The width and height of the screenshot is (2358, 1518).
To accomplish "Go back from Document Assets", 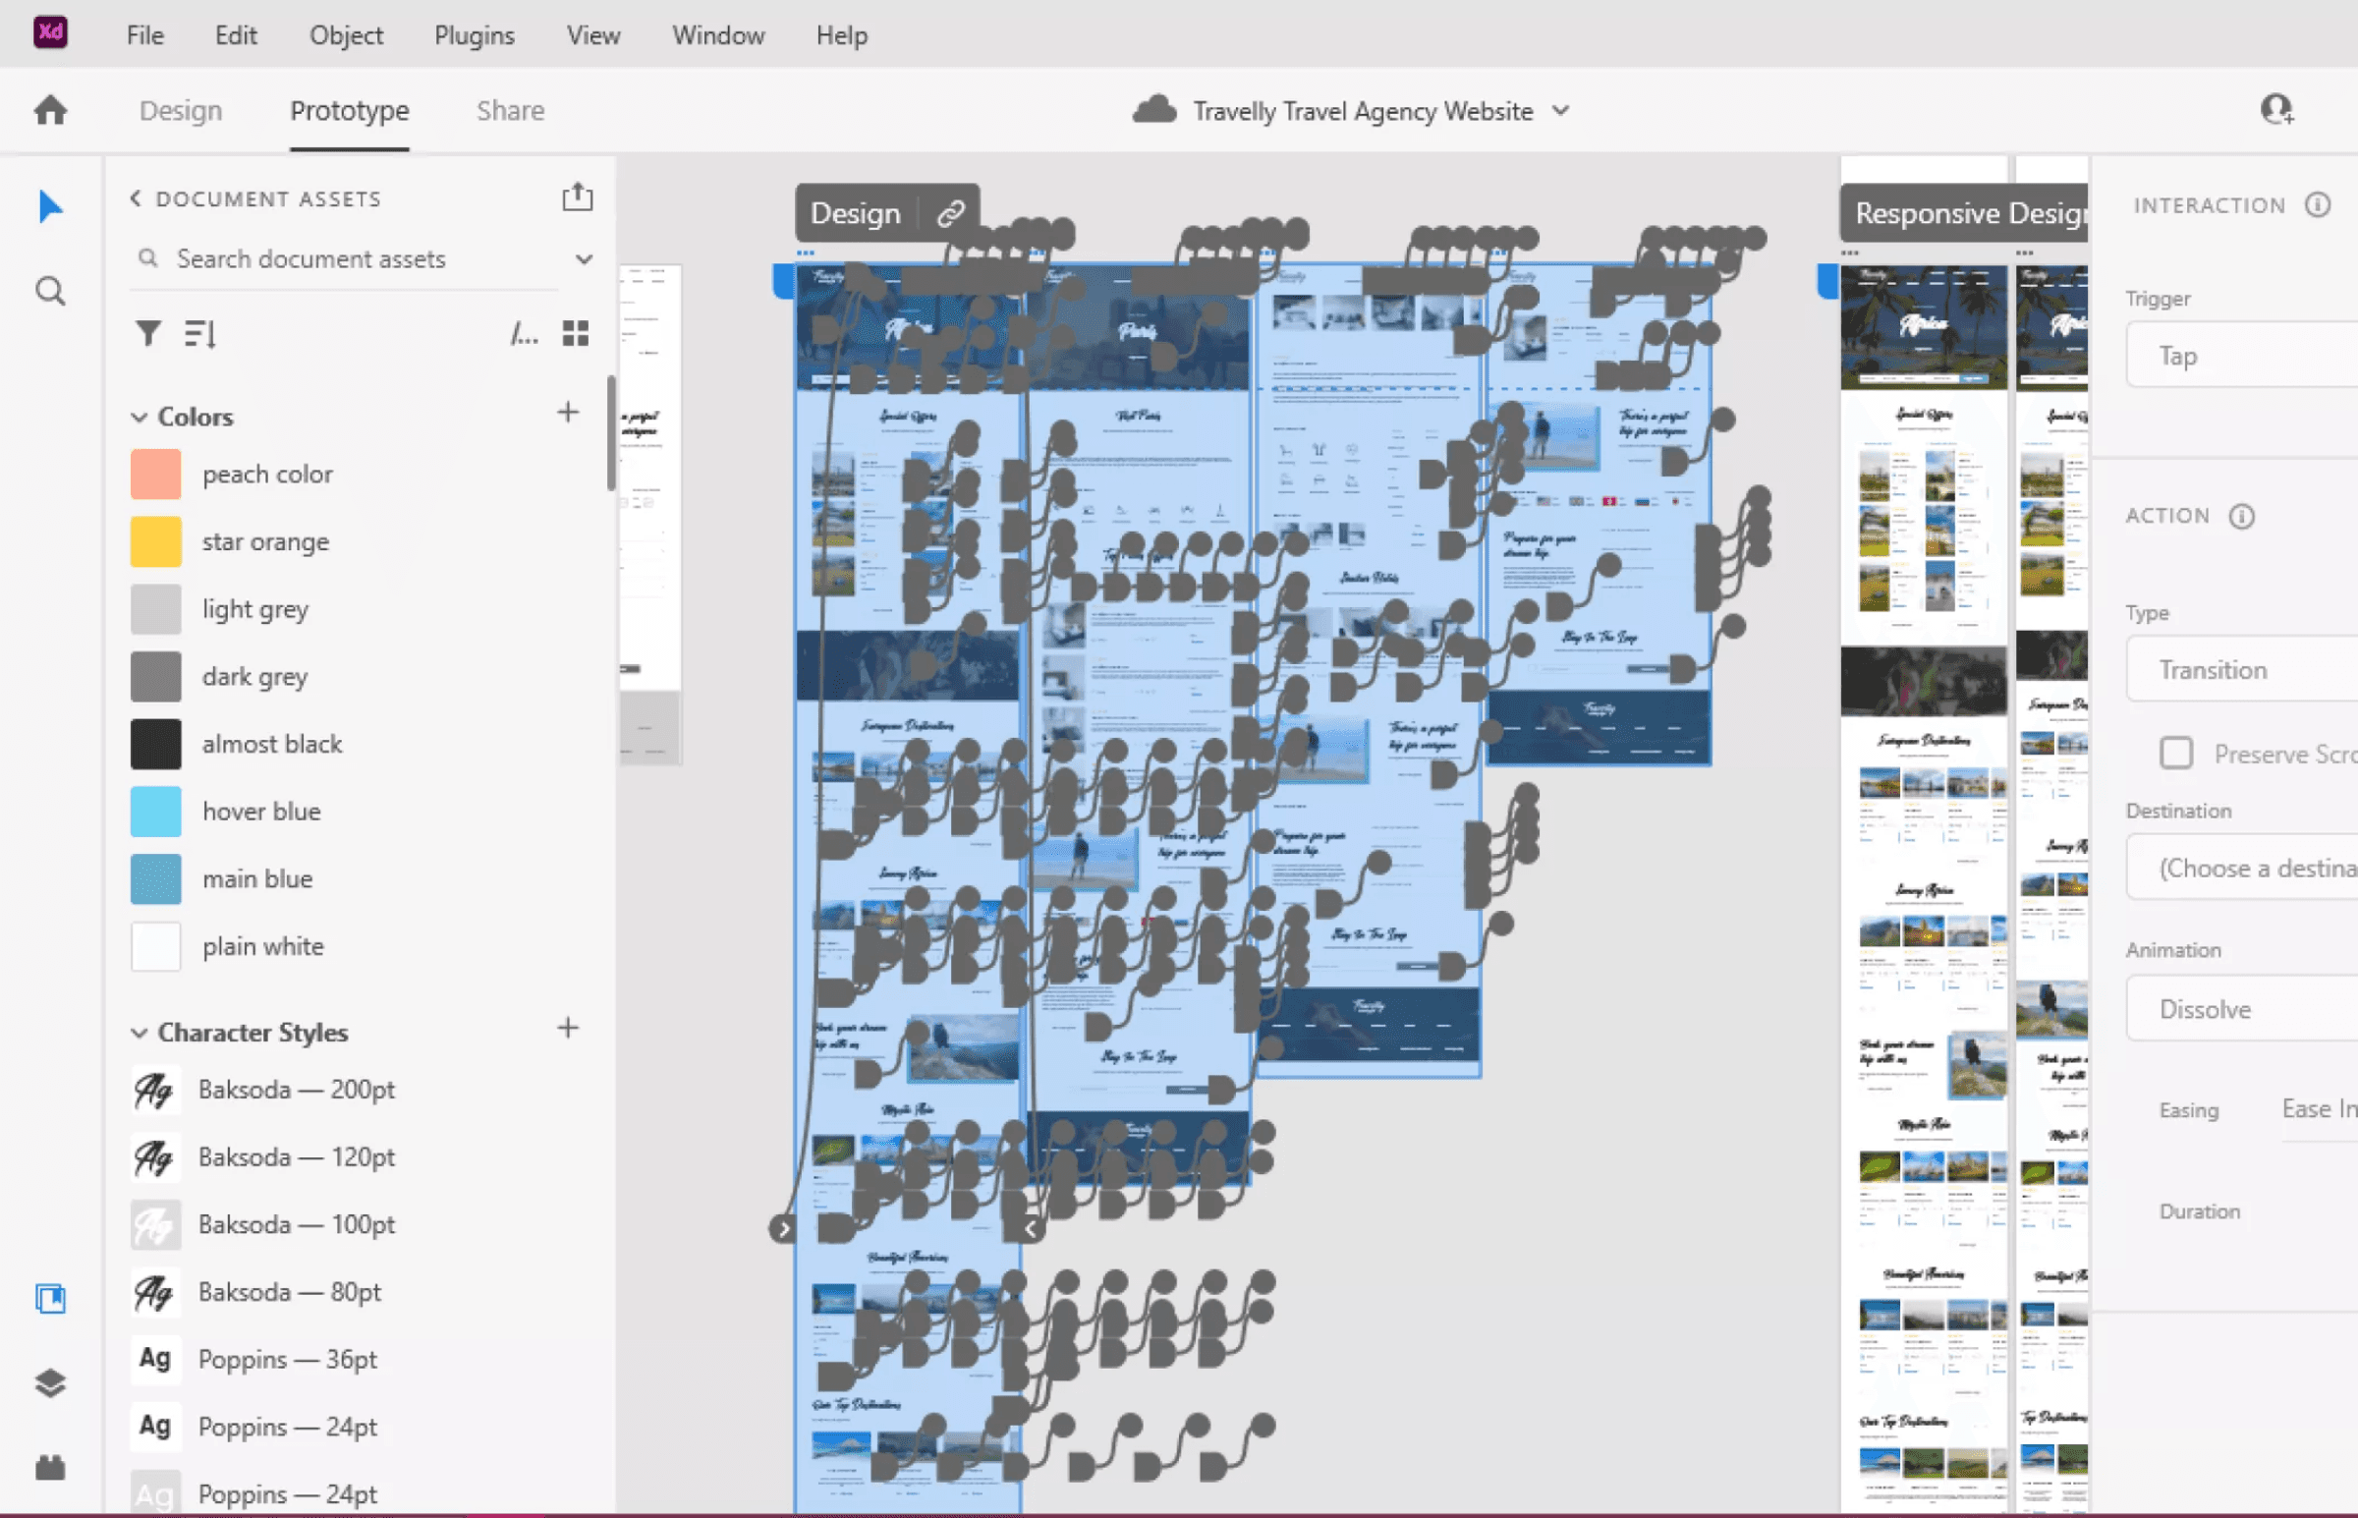I will pyautogui.click(x=136, y=198).
